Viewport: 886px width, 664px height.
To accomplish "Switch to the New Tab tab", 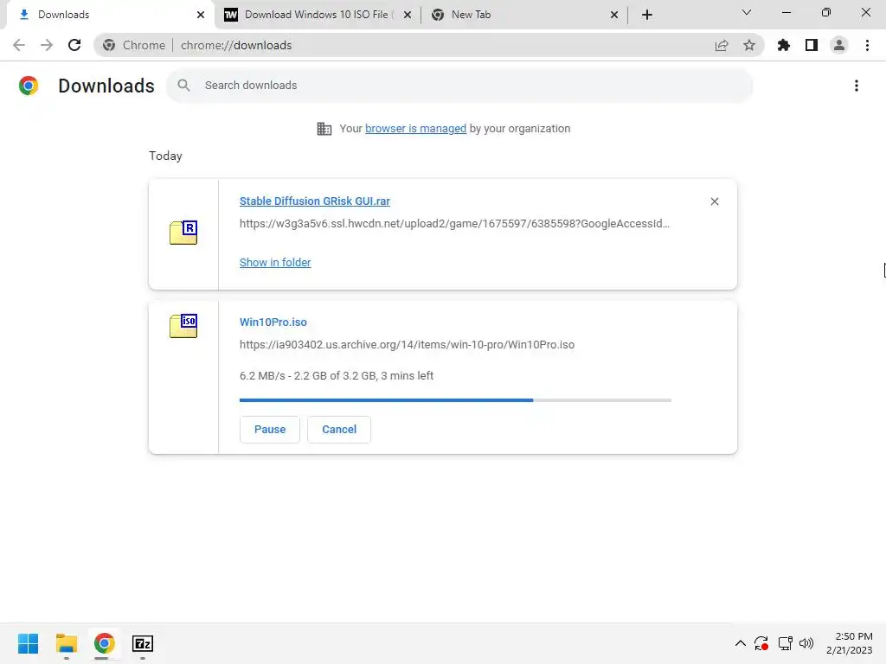I will point(524,15).
